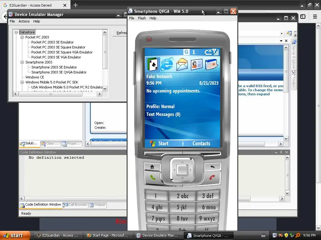Launch Internet Explorer on the emulated phone
The width and height of the screenshot is (321, 240).
point(167,64)
